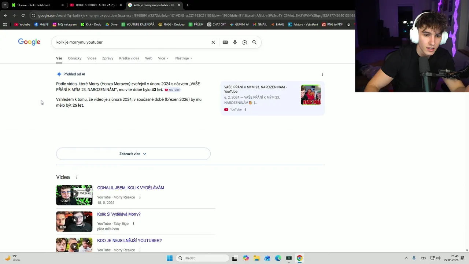Reload the current page
Viewport: 469px width, 264px height.
[23, 15]
